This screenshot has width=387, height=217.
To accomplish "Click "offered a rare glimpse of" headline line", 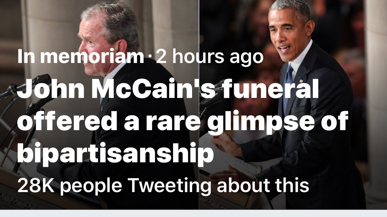I will (182, 123).
